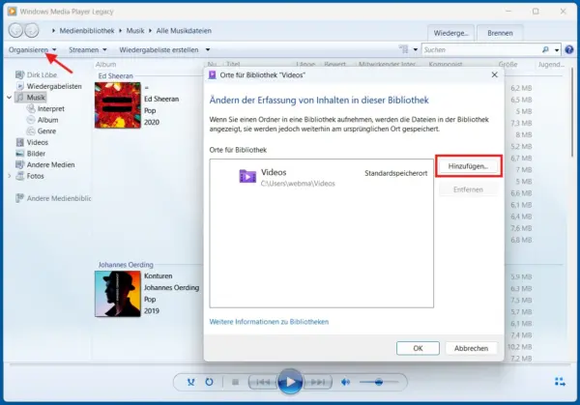The image size is (580, 405).
Task: Open the search options dropdown arrow
Action: pos(557,50)
